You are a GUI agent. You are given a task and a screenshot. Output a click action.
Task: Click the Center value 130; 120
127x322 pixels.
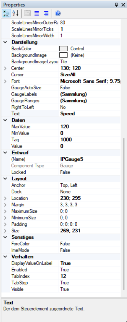coord(70,68)
